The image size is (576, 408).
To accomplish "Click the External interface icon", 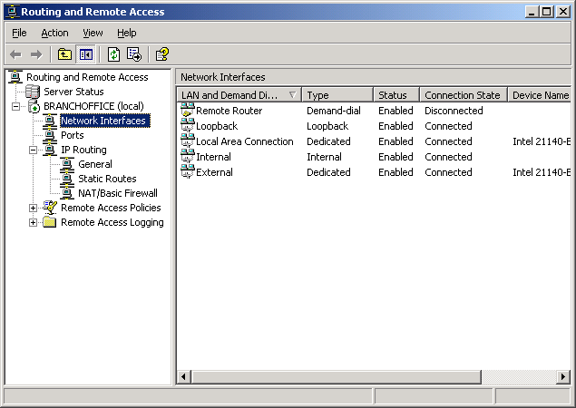I will tap(188, 172).
